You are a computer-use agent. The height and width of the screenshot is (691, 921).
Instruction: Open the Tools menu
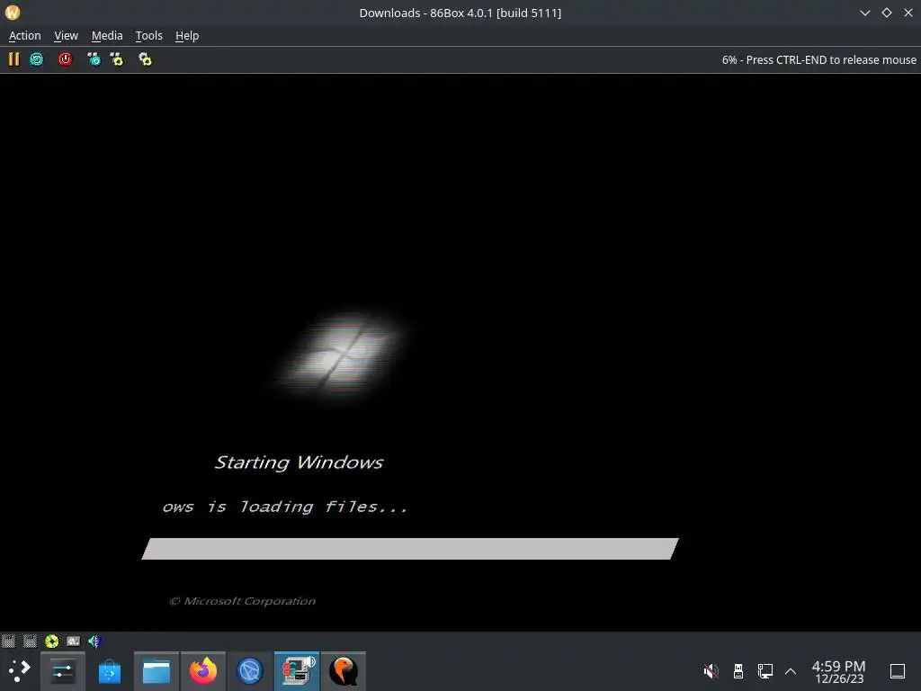[x=148, y=36]
